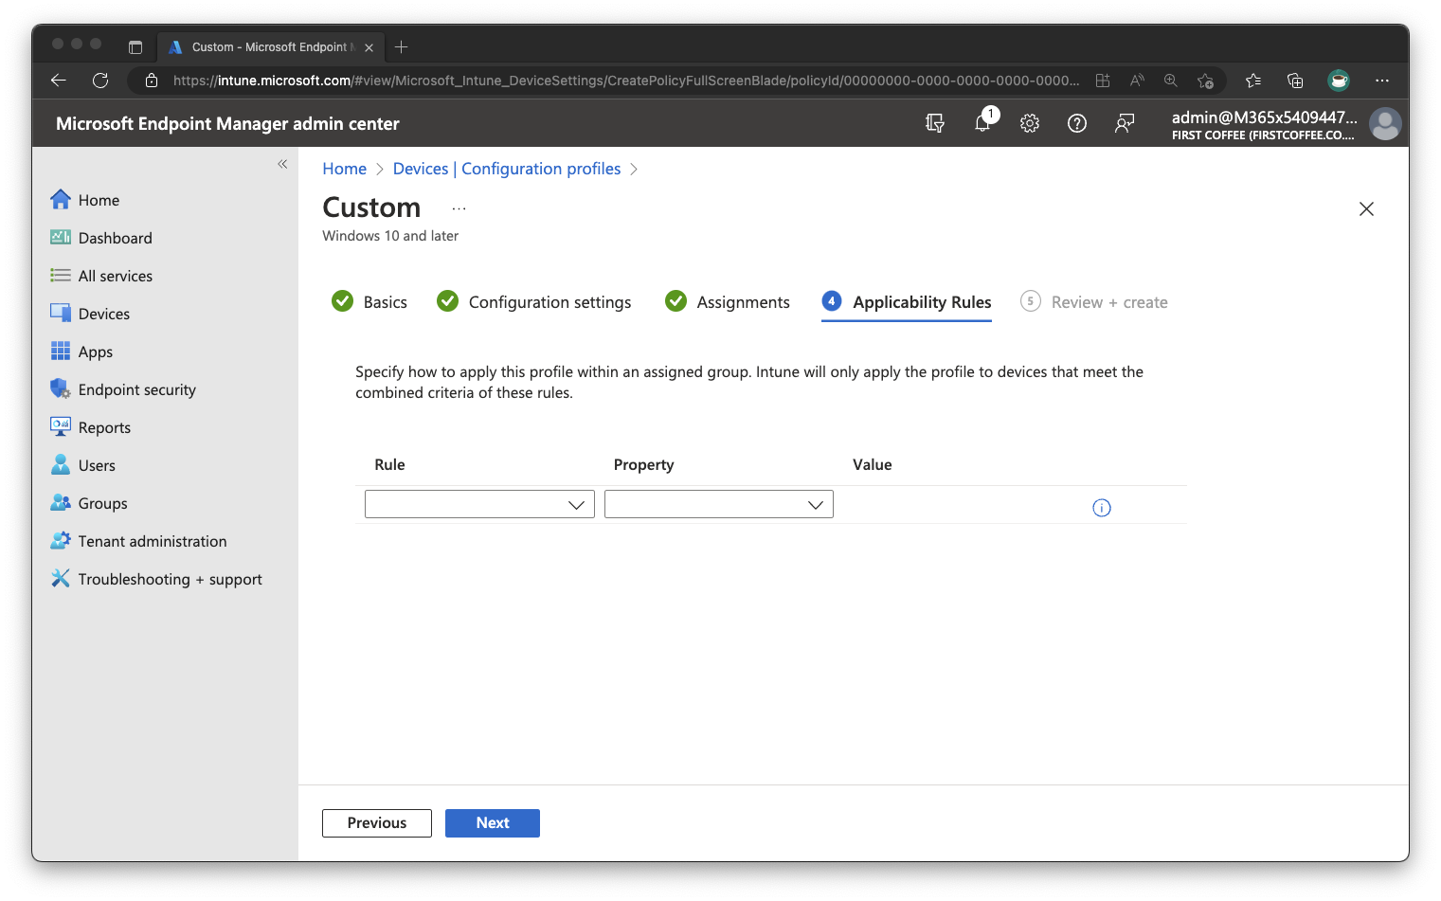
Task: Collapse the navigation sidebar with the chevron
Action: (x=282, y=163)
